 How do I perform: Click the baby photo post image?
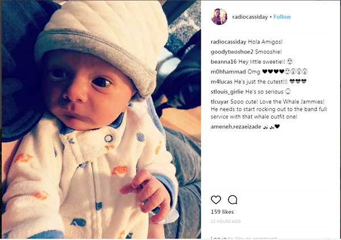(101, 119)
